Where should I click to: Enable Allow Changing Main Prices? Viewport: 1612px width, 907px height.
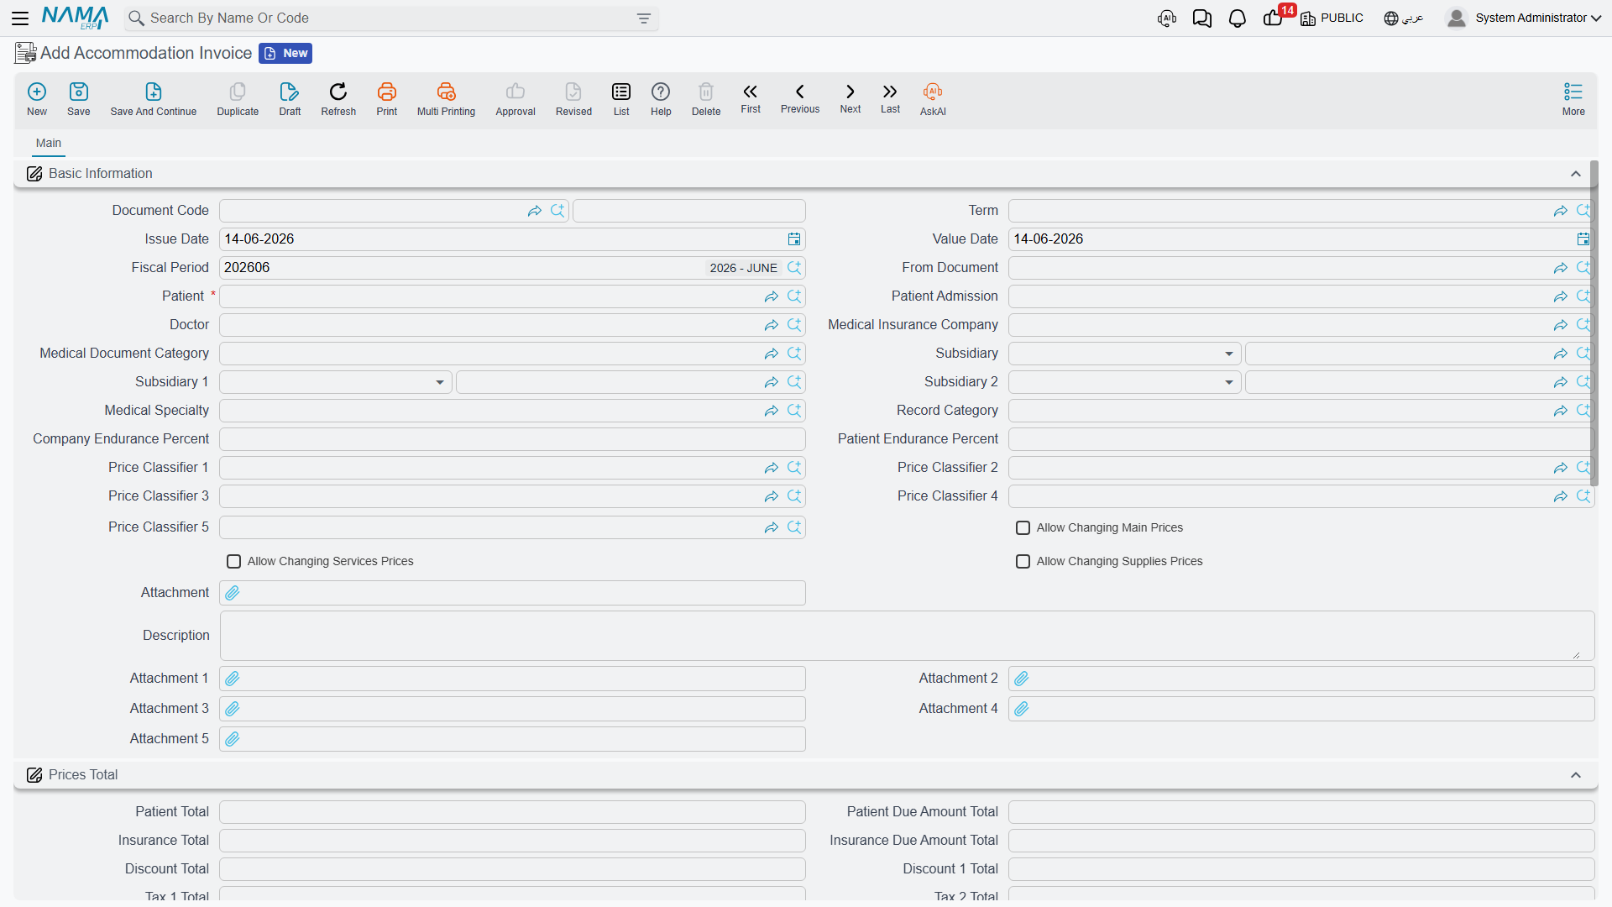(1023, 528)
